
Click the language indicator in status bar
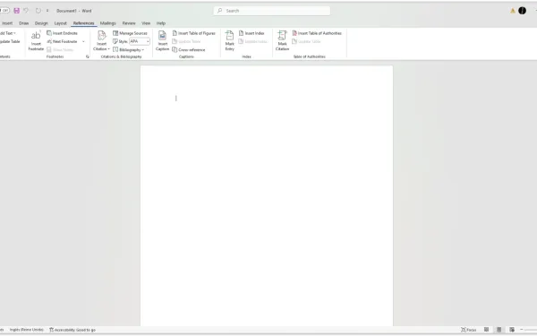coord(26,330)
